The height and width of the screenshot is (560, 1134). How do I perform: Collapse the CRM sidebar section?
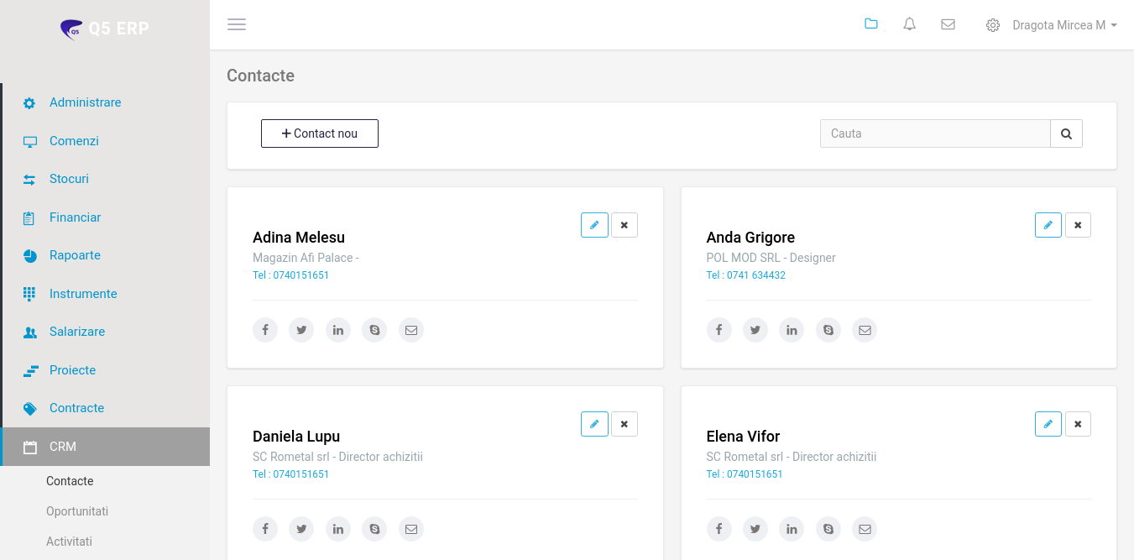pos(63,447)
